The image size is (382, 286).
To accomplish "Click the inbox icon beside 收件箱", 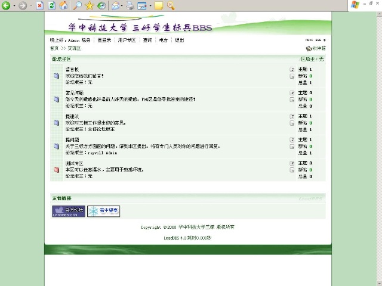I will 309,48.
